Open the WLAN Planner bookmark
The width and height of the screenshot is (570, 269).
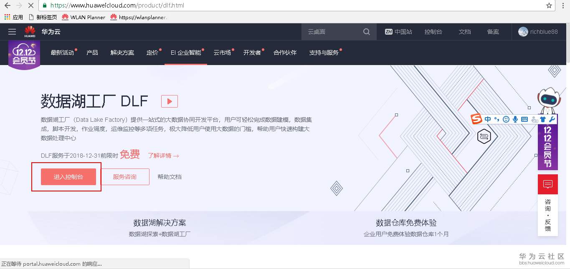84,17
